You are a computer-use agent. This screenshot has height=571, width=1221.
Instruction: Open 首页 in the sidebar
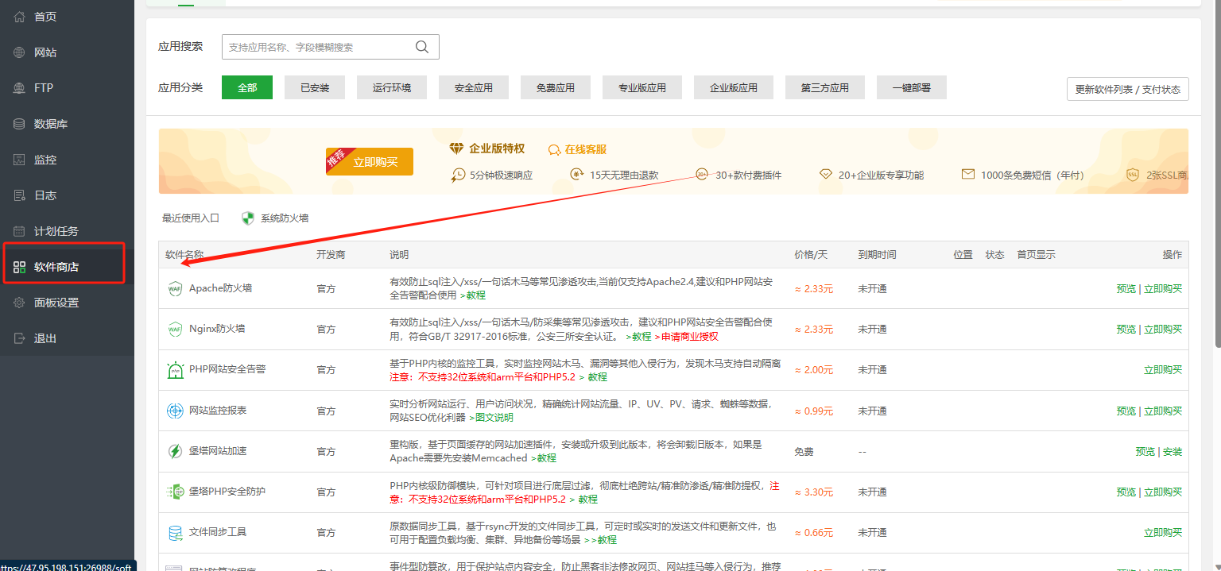(x=67, y=17)
